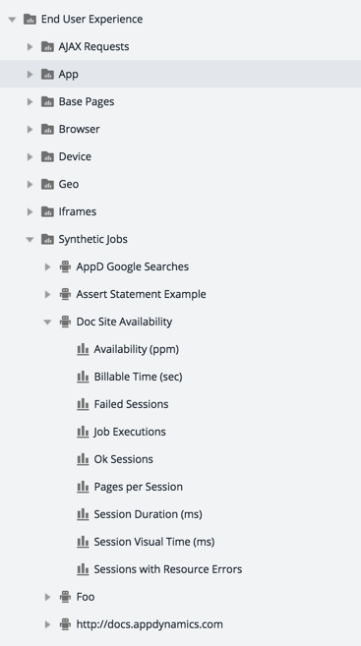The width and height of the screenshot is (361, 646).
Task: Expand the http://docs.appdynamics.com job arrow
Action: point(47,624)
